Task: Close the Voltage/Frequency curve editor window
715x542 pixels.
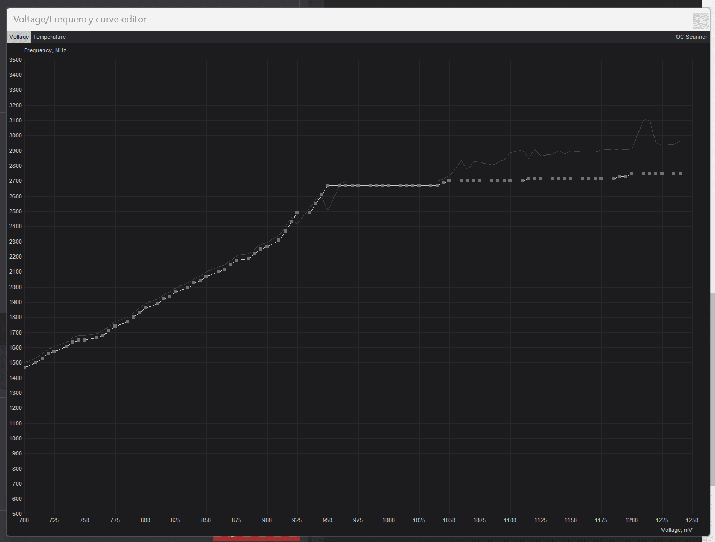Action: (x=701, y=20)
